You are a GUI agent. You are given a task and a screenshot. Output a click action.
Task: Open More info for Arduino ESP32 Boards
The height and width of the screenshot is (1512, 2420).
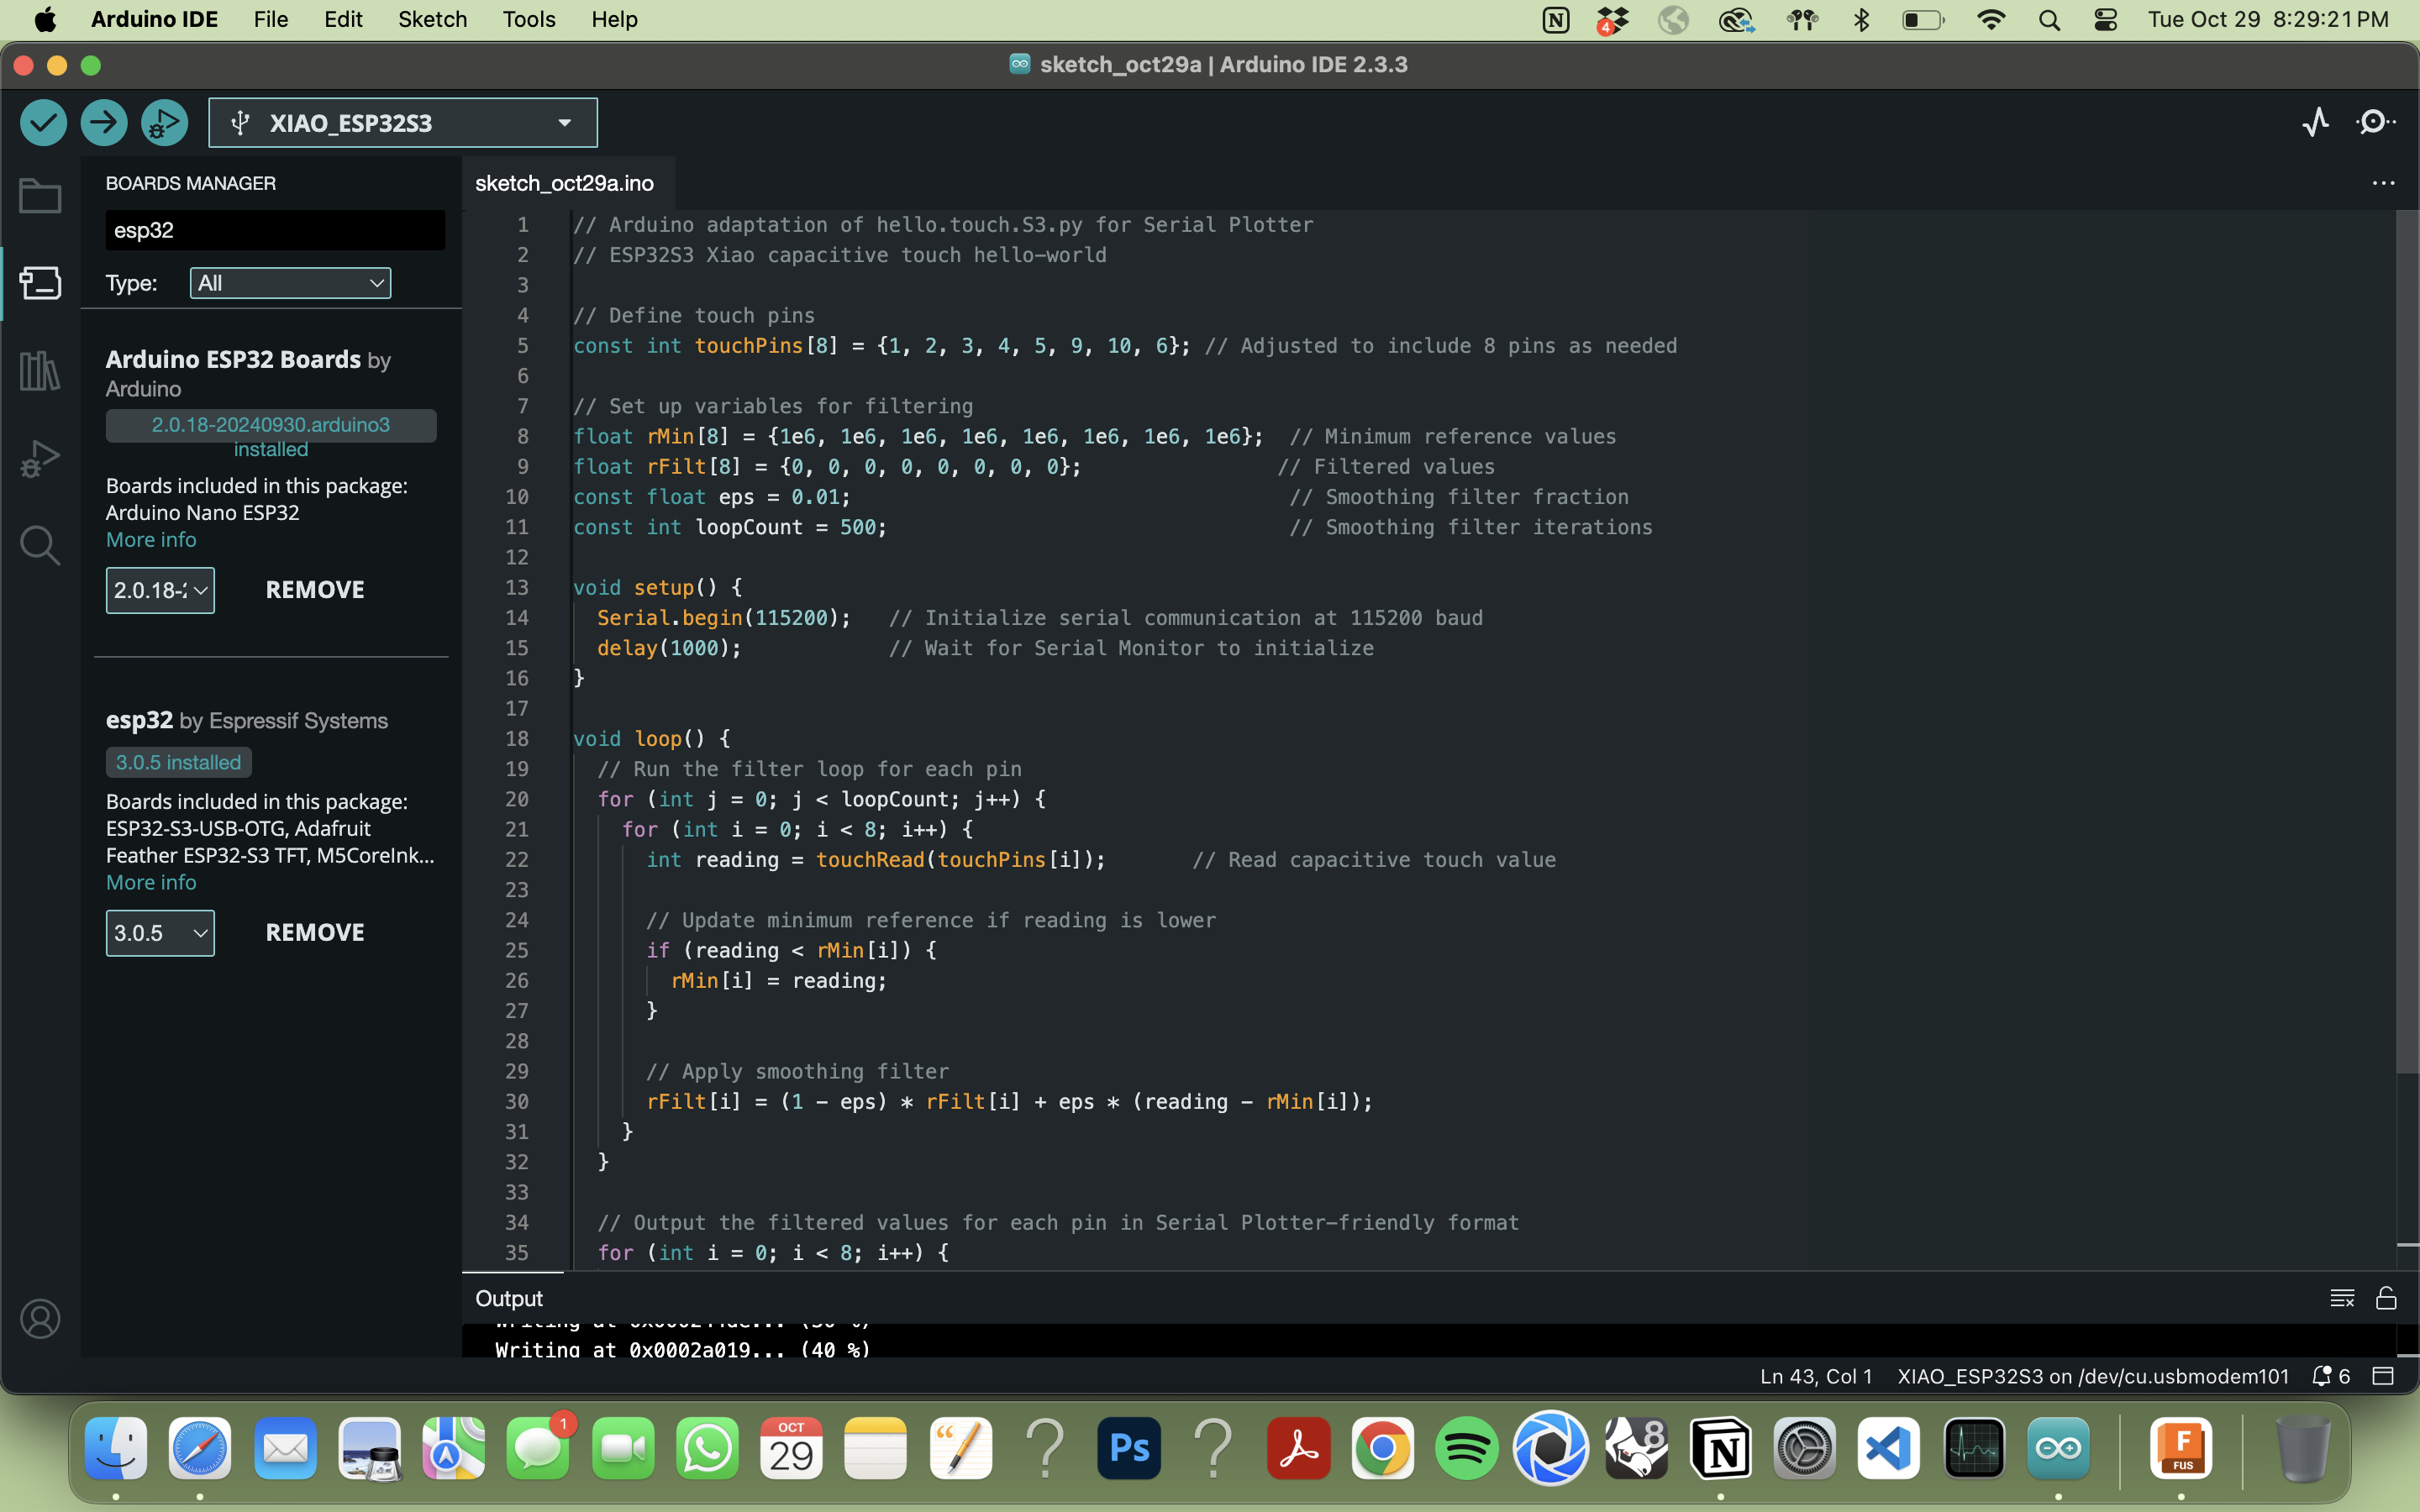click(x=151, y=540)
